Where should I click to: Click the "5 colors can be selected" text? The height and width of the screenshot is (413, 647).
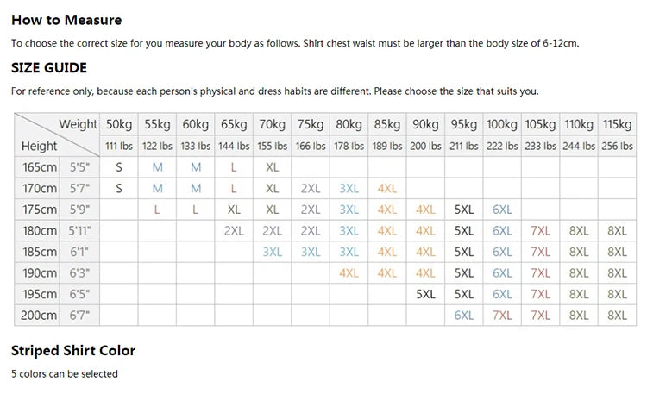click(x=65, y=374)
